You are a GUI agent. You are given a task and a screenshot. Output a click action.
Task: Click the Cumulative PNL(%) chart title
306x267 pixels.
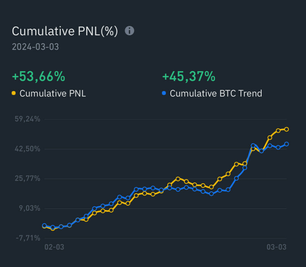(65, 31)
